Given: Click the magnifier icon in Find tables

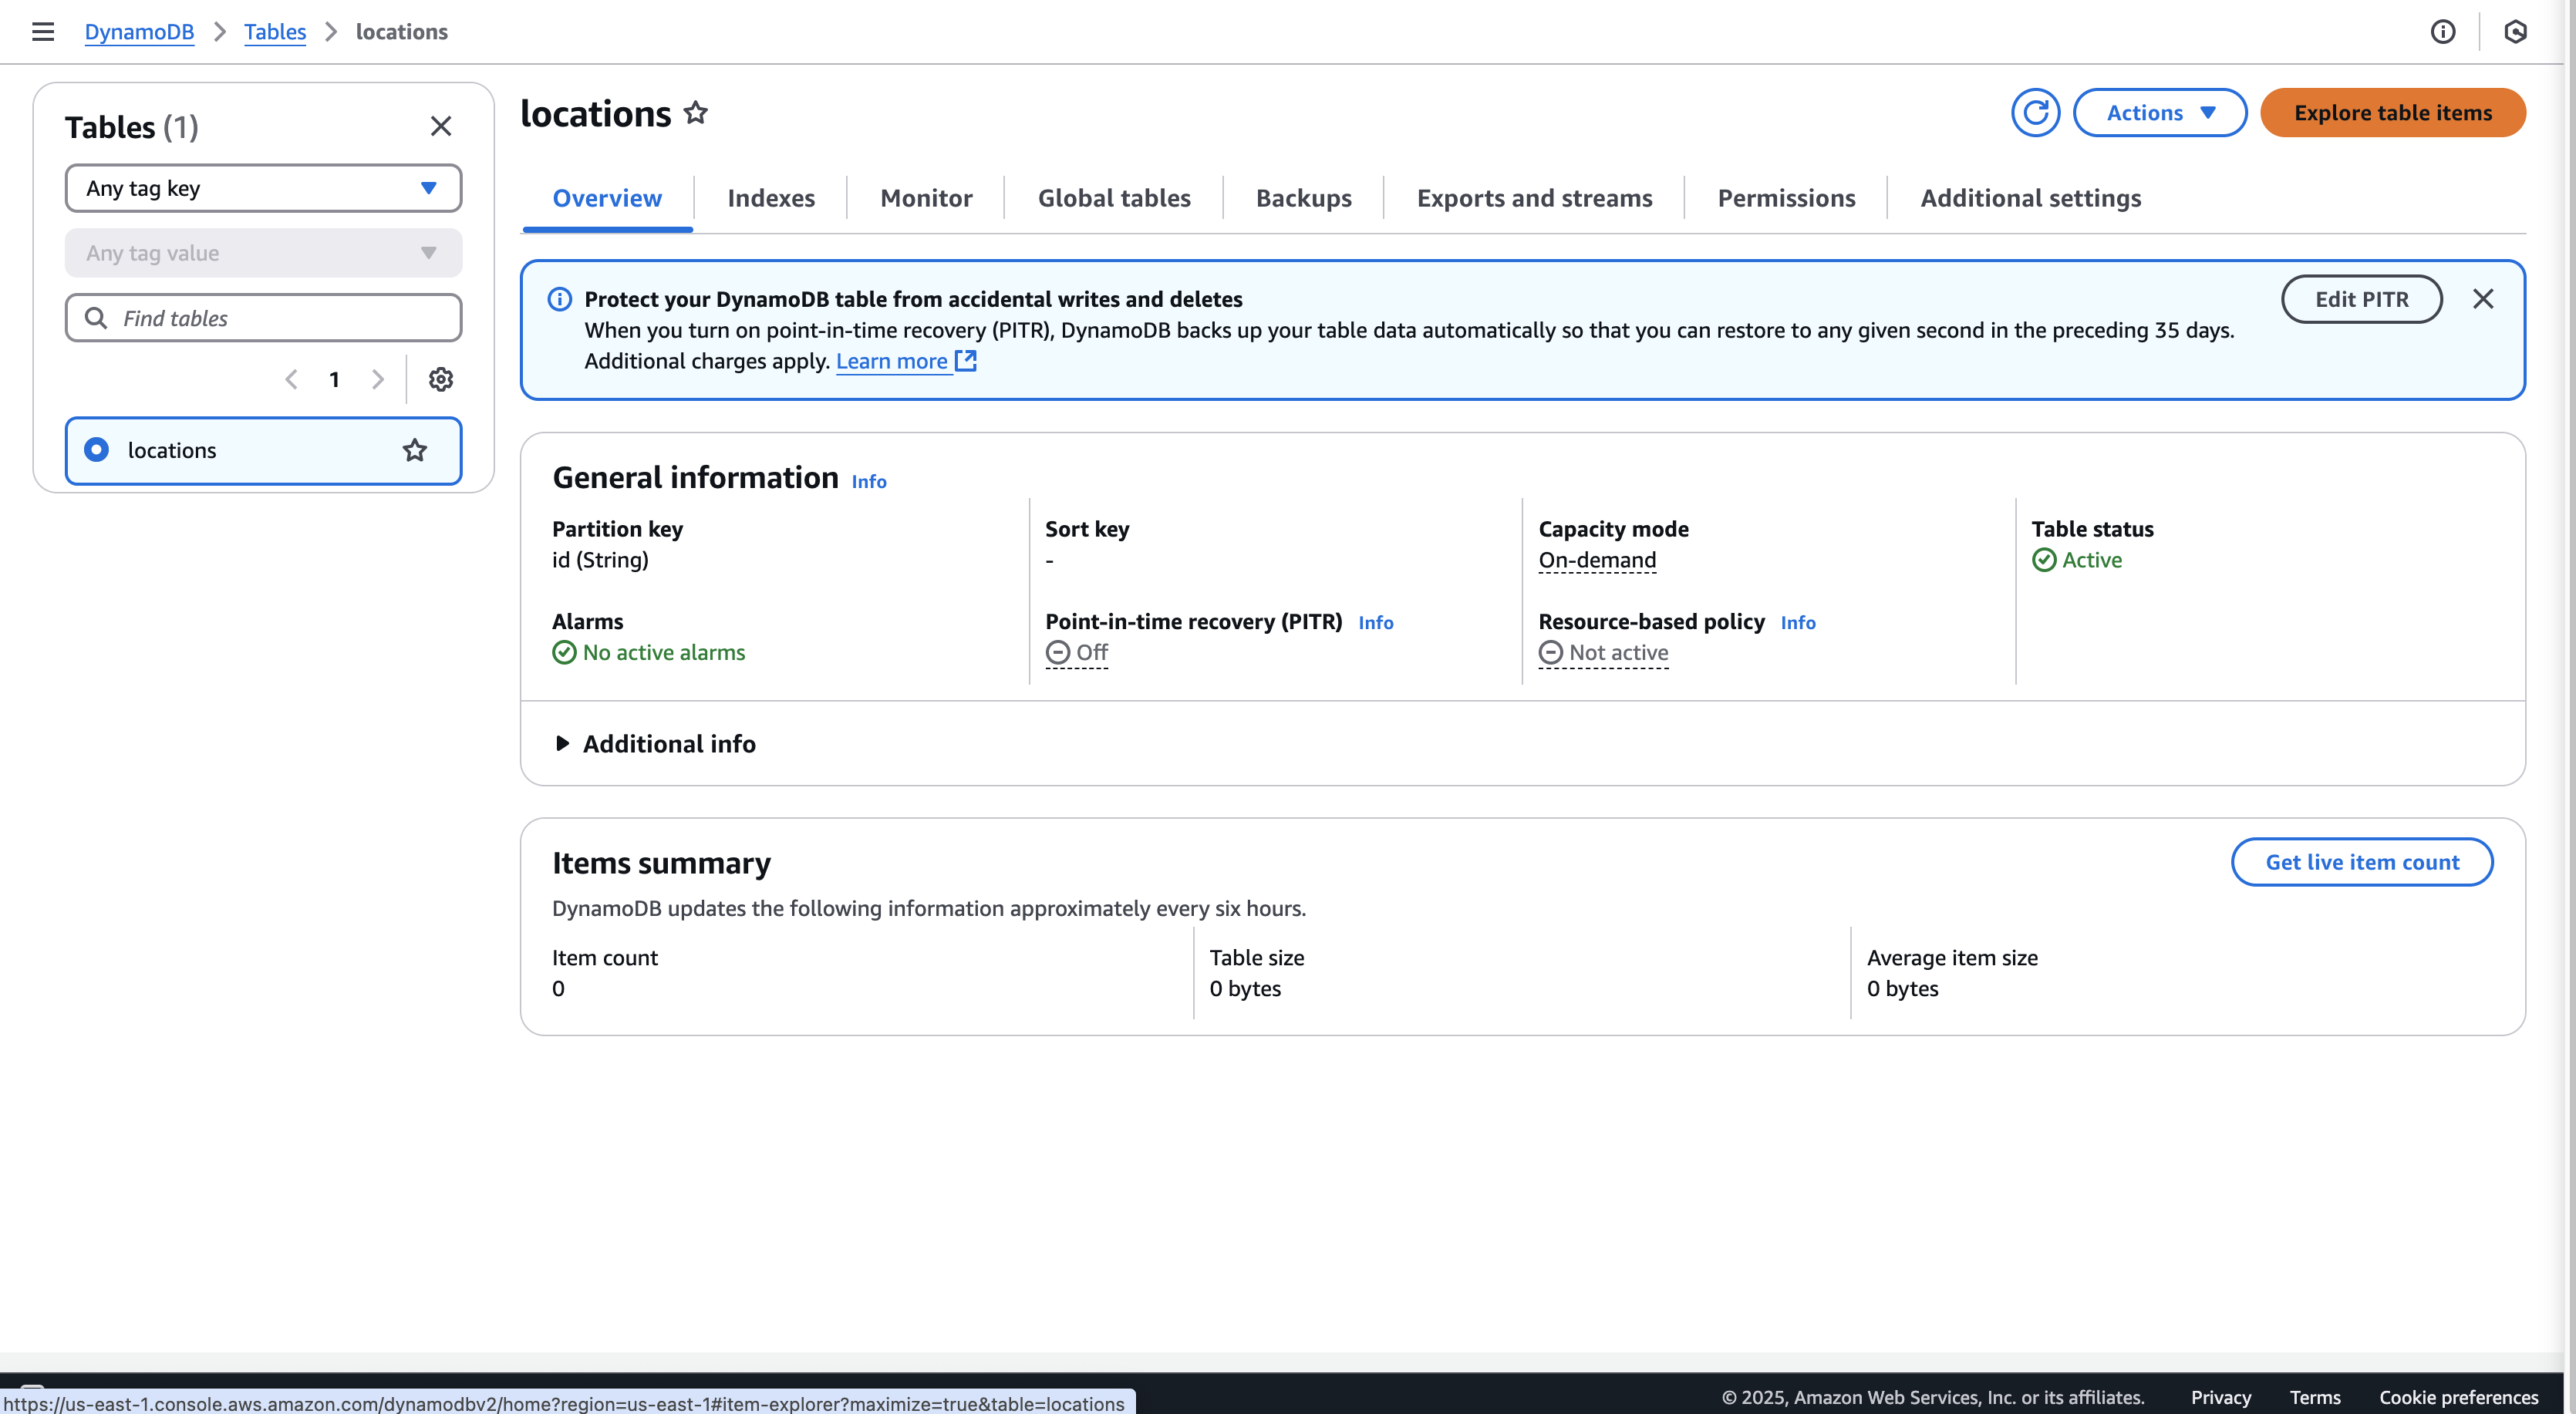Looking at the screenshot, I should 96,318.
